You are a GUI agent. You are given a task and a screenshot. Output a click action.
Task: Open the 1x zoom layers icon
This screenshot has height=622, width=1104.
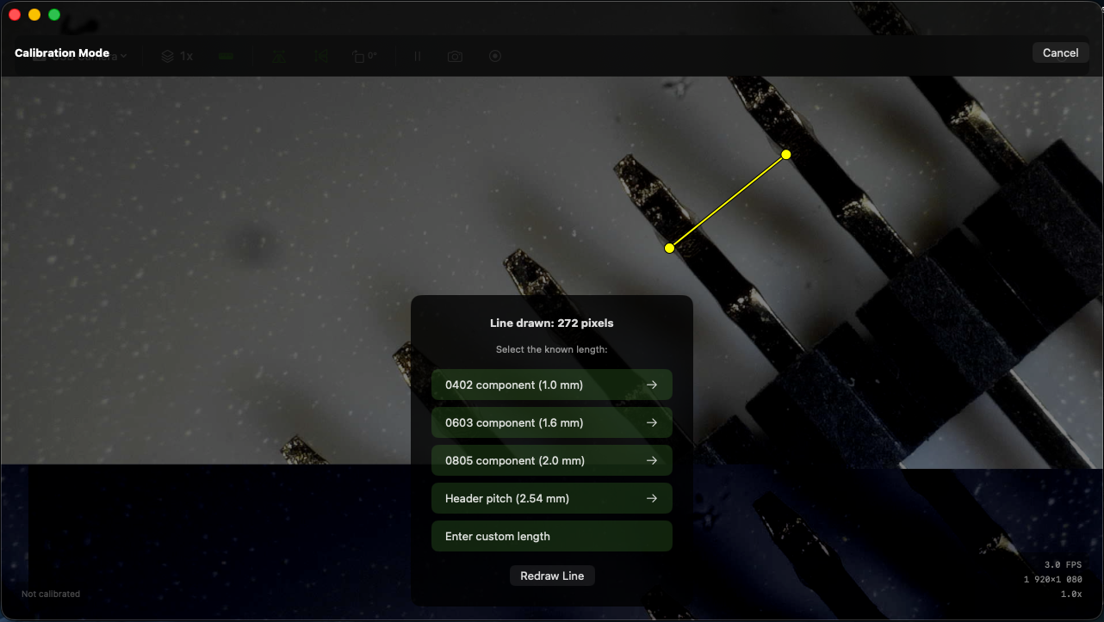pyautogui.click(x=177, y=56)
